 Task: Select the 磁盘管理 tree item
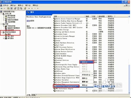tap(10, 30)
